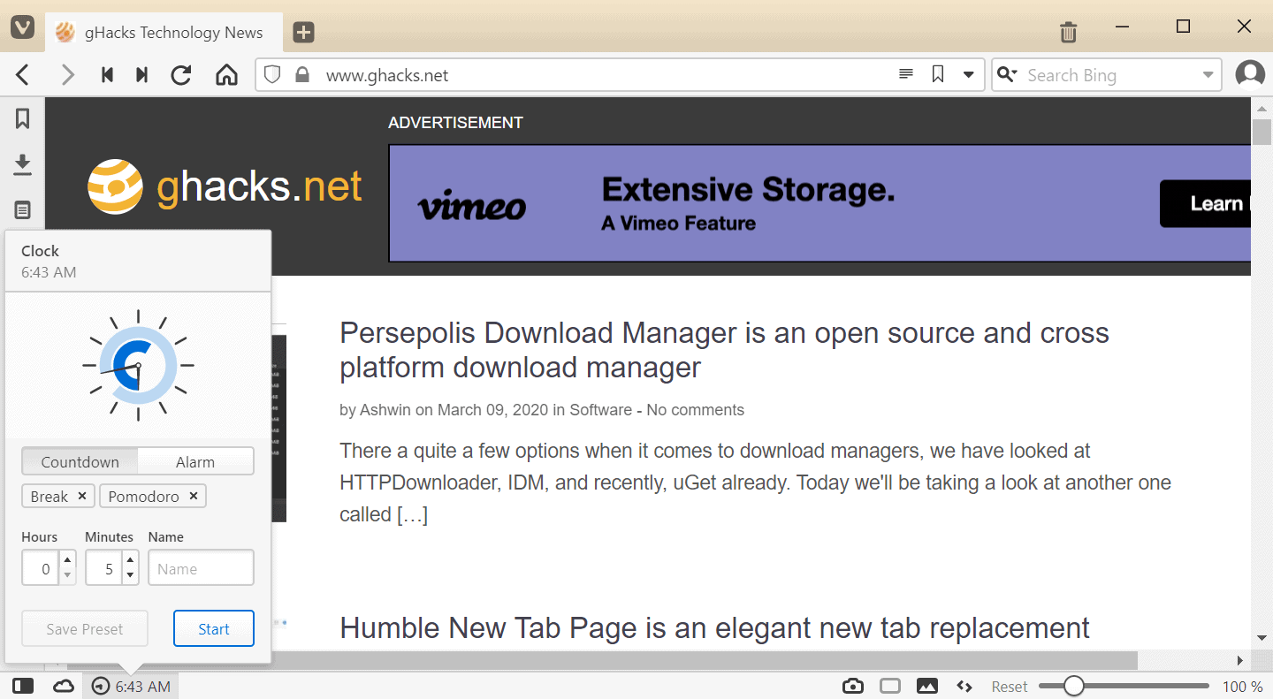The width and height of the screenshot is (1273, 699).
Task: Start the countdown timer
Action: tap(214, 628)
